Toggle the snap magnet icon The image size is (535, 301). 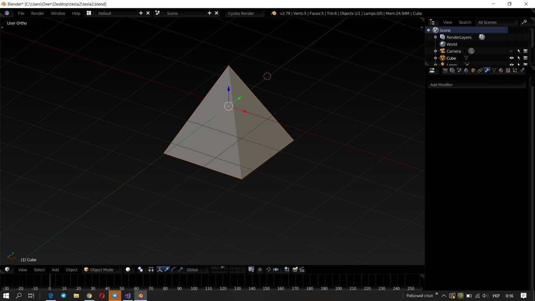pyautogui.click(x=268, y=270)
